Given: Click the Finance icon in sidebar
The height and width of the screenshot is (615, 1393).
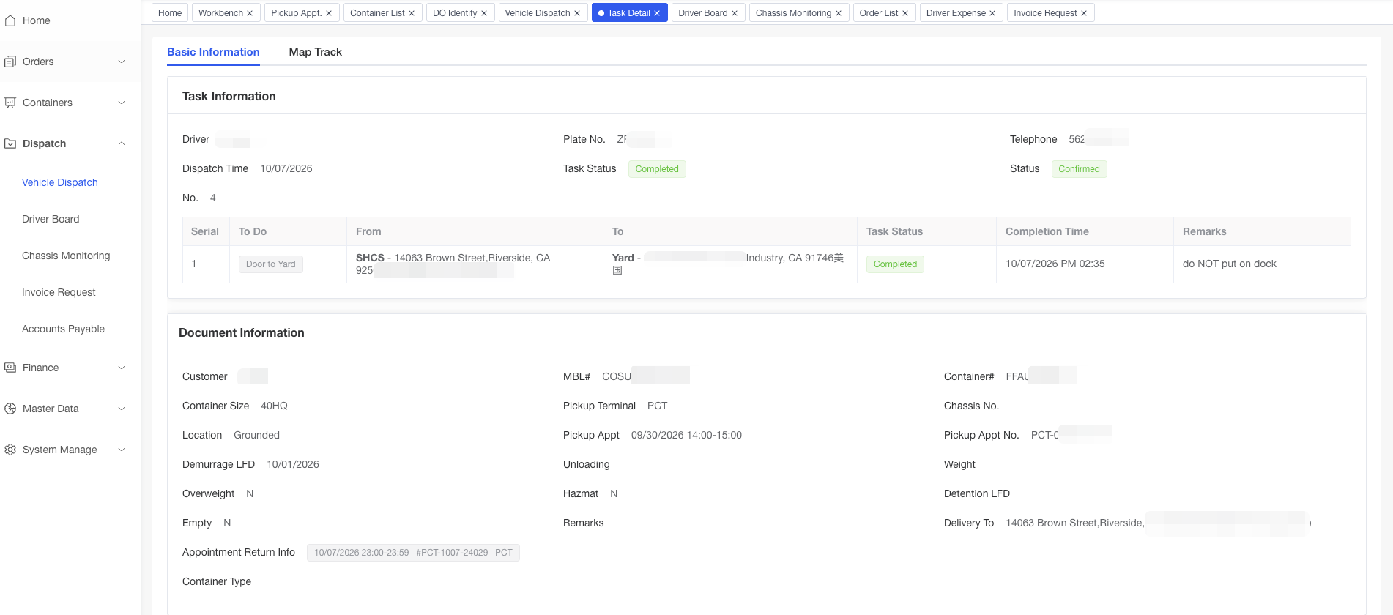Looking at the screenshot, I should click(10, 368).
